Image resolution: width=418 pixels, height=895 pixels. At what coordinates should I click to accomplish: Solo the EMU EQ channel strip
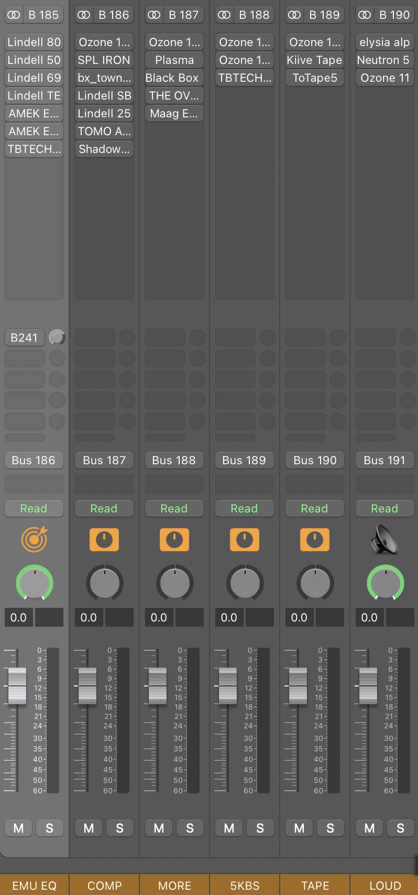[50, 828]
